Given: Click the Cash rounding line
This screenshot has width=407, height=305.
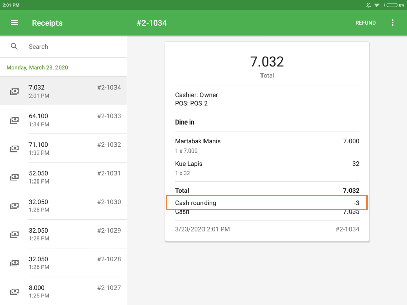Looking at the screenshot, I should 267,203.
